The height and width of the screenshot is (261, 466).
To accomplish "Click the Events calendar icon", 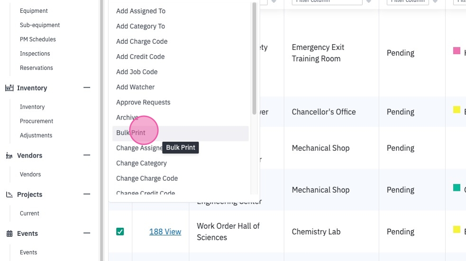I will [9, 233].
